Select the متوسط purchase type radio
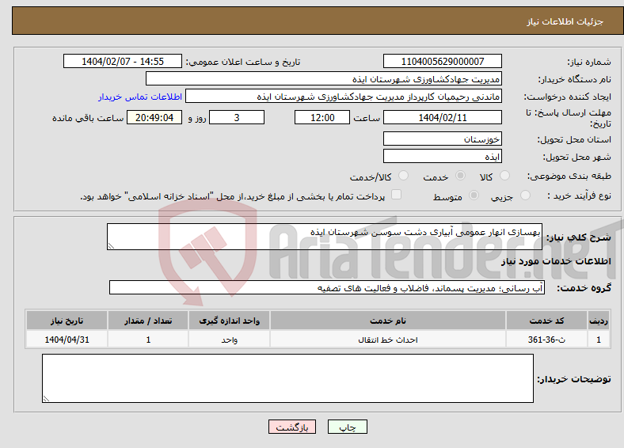Viewport: 624px width, 448px height. point(474,195)
